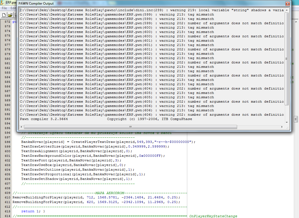Click the TextDrawSetShadow code line
The height and width of the screenshot is (218, 299).
pos(77,179)
